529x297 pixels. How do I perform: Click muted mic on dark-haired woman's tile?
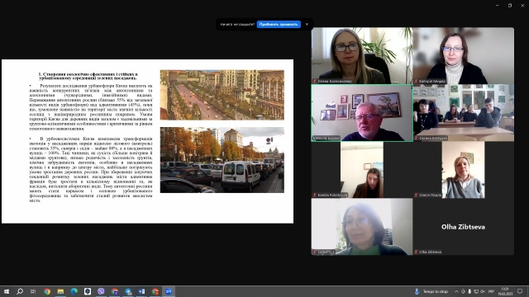tap(315, 195)
